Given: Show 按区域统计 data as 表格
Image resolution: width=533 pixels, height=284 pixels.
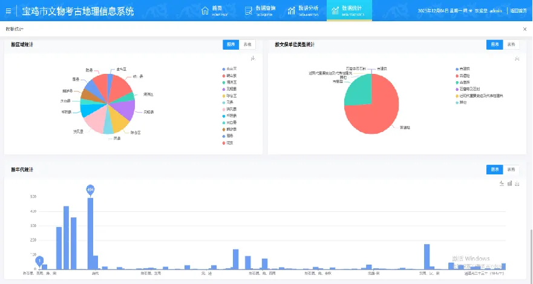Looking at the screenshot, I should pyautogui.click(x=248, y=45).
